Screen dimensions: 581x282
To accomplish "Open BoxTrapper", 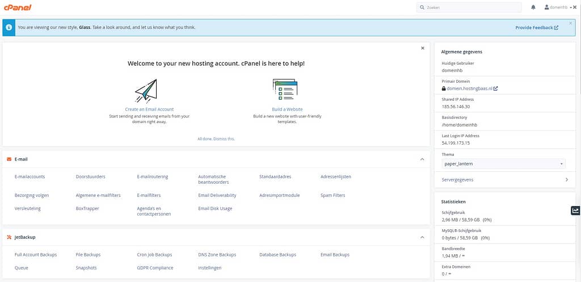I will pos(87,209).
